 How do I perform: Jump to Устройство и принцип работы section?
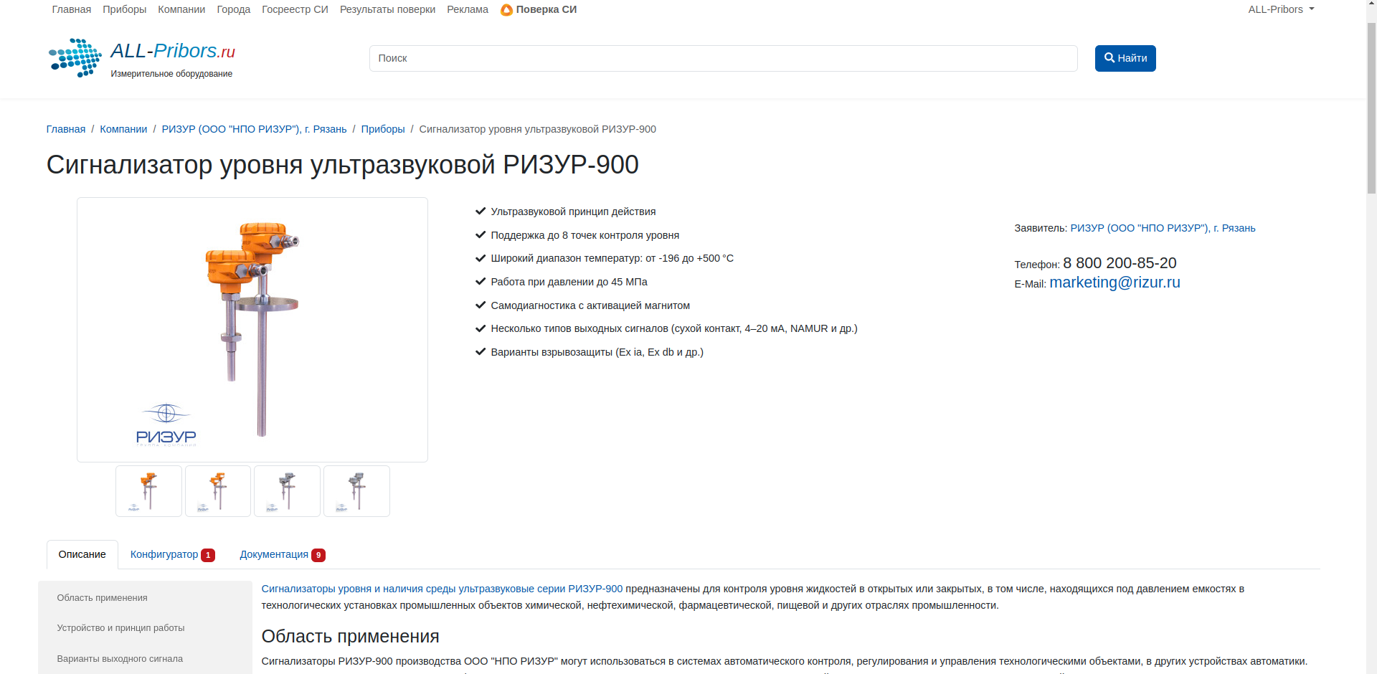point(120,628)
